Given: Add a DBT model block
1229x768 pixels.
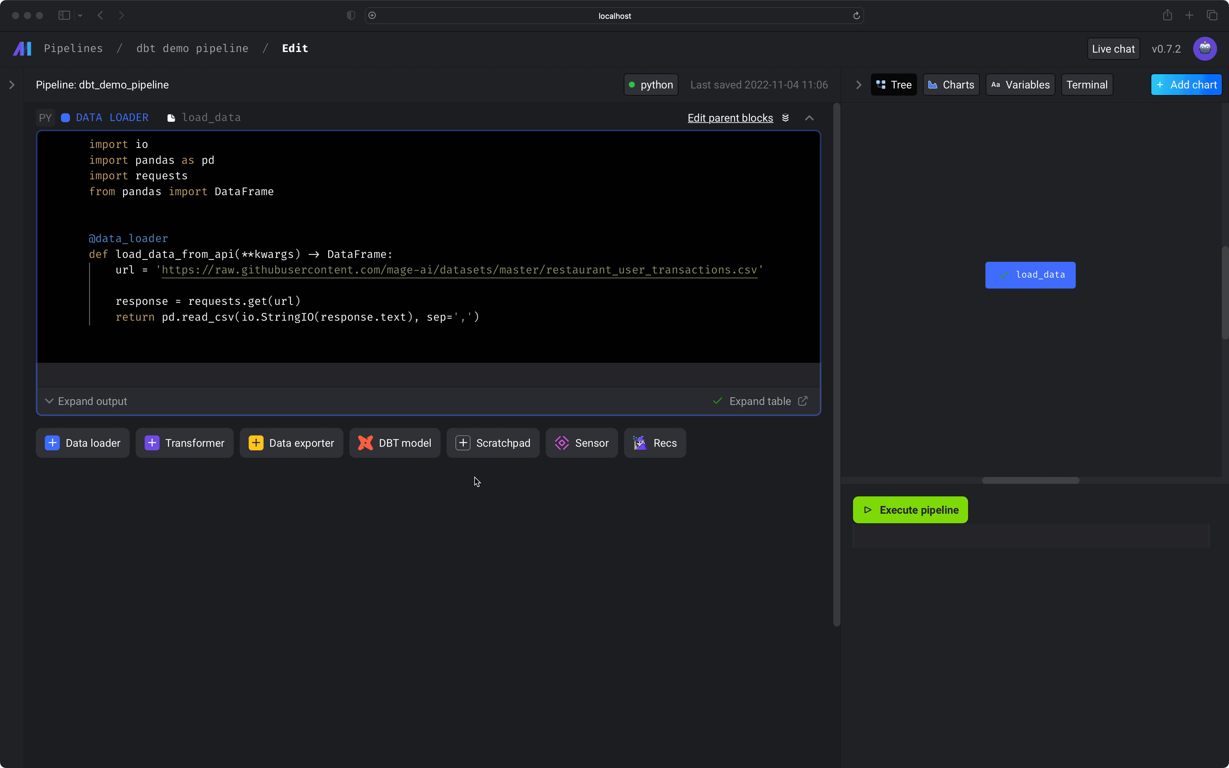Looking at the screenshot, I should point(395,443).
